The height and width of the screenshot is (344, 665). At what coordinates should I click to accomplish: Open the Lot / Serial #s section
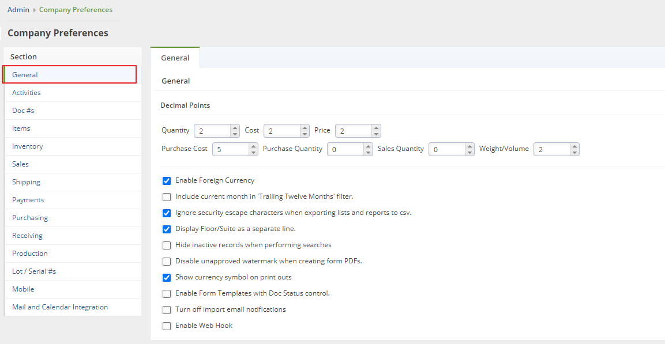point(73,271)
